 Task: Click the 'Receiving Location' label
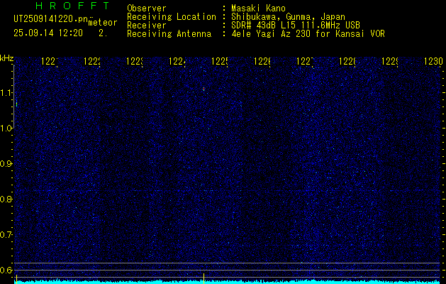[172, 17]
